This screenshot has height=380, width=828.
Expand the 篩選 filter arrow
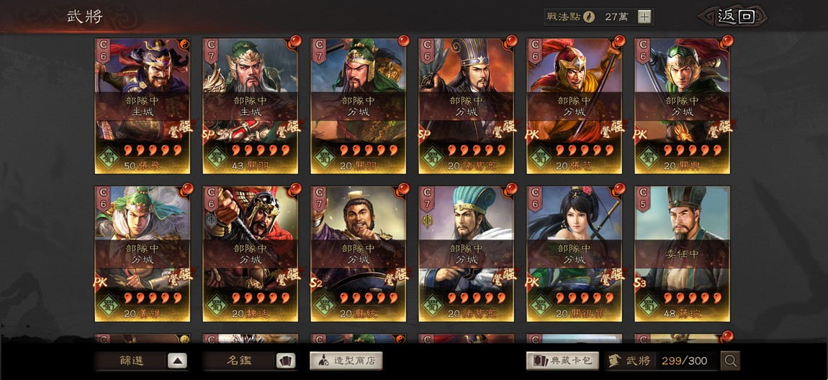[177, 361]
